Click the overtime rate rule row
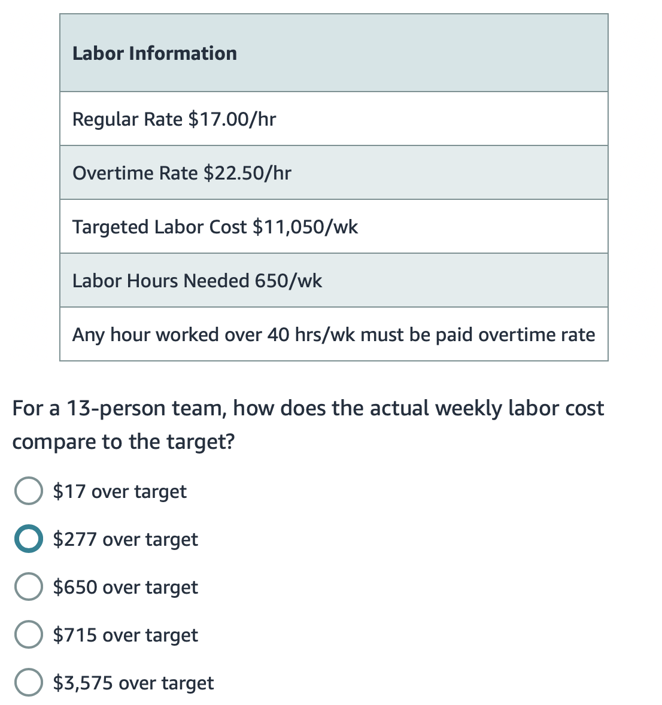Screen dimensions: 662x705 [333, 335]
